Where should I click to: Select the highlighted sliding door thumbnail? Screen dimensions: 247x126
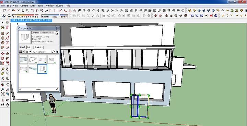pos(43,69)
